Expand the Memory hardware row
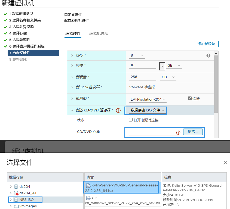Screen dimensions: 230x209 [x=72, y=65]
